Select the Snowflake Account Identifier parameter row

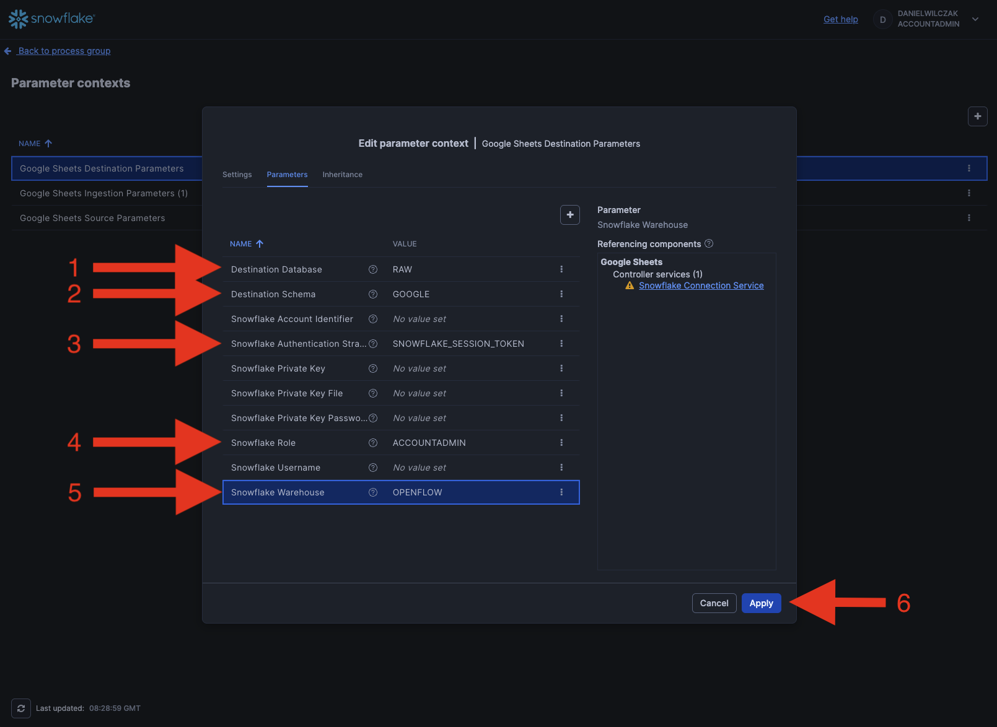click(292, 319)
